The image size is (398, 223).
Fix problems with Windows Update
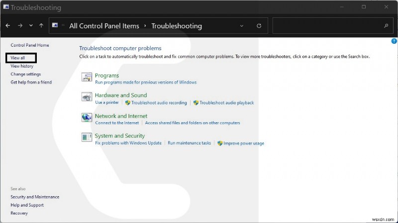[128, 143]
